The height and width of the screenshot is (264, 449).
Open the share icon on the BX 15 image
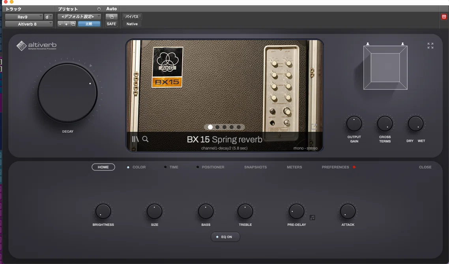(314, 126)
